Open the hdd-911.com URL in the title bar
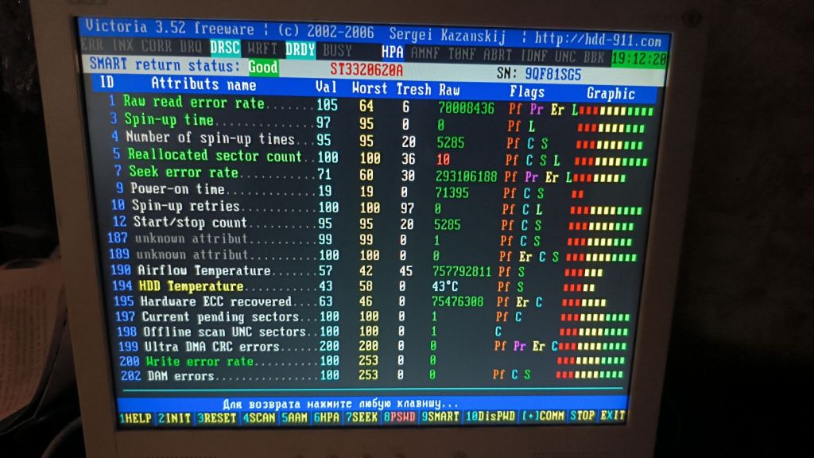The height and width of the screenshot is (458, 814). click(598, 40)
